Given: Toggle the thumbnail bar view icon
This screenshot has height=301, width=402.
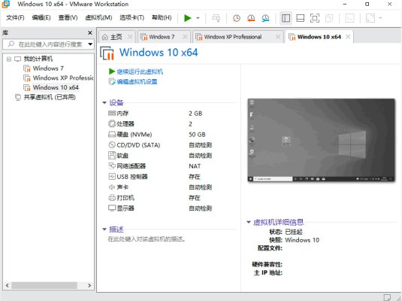Looking at the screenshot, I should point(301,18).
